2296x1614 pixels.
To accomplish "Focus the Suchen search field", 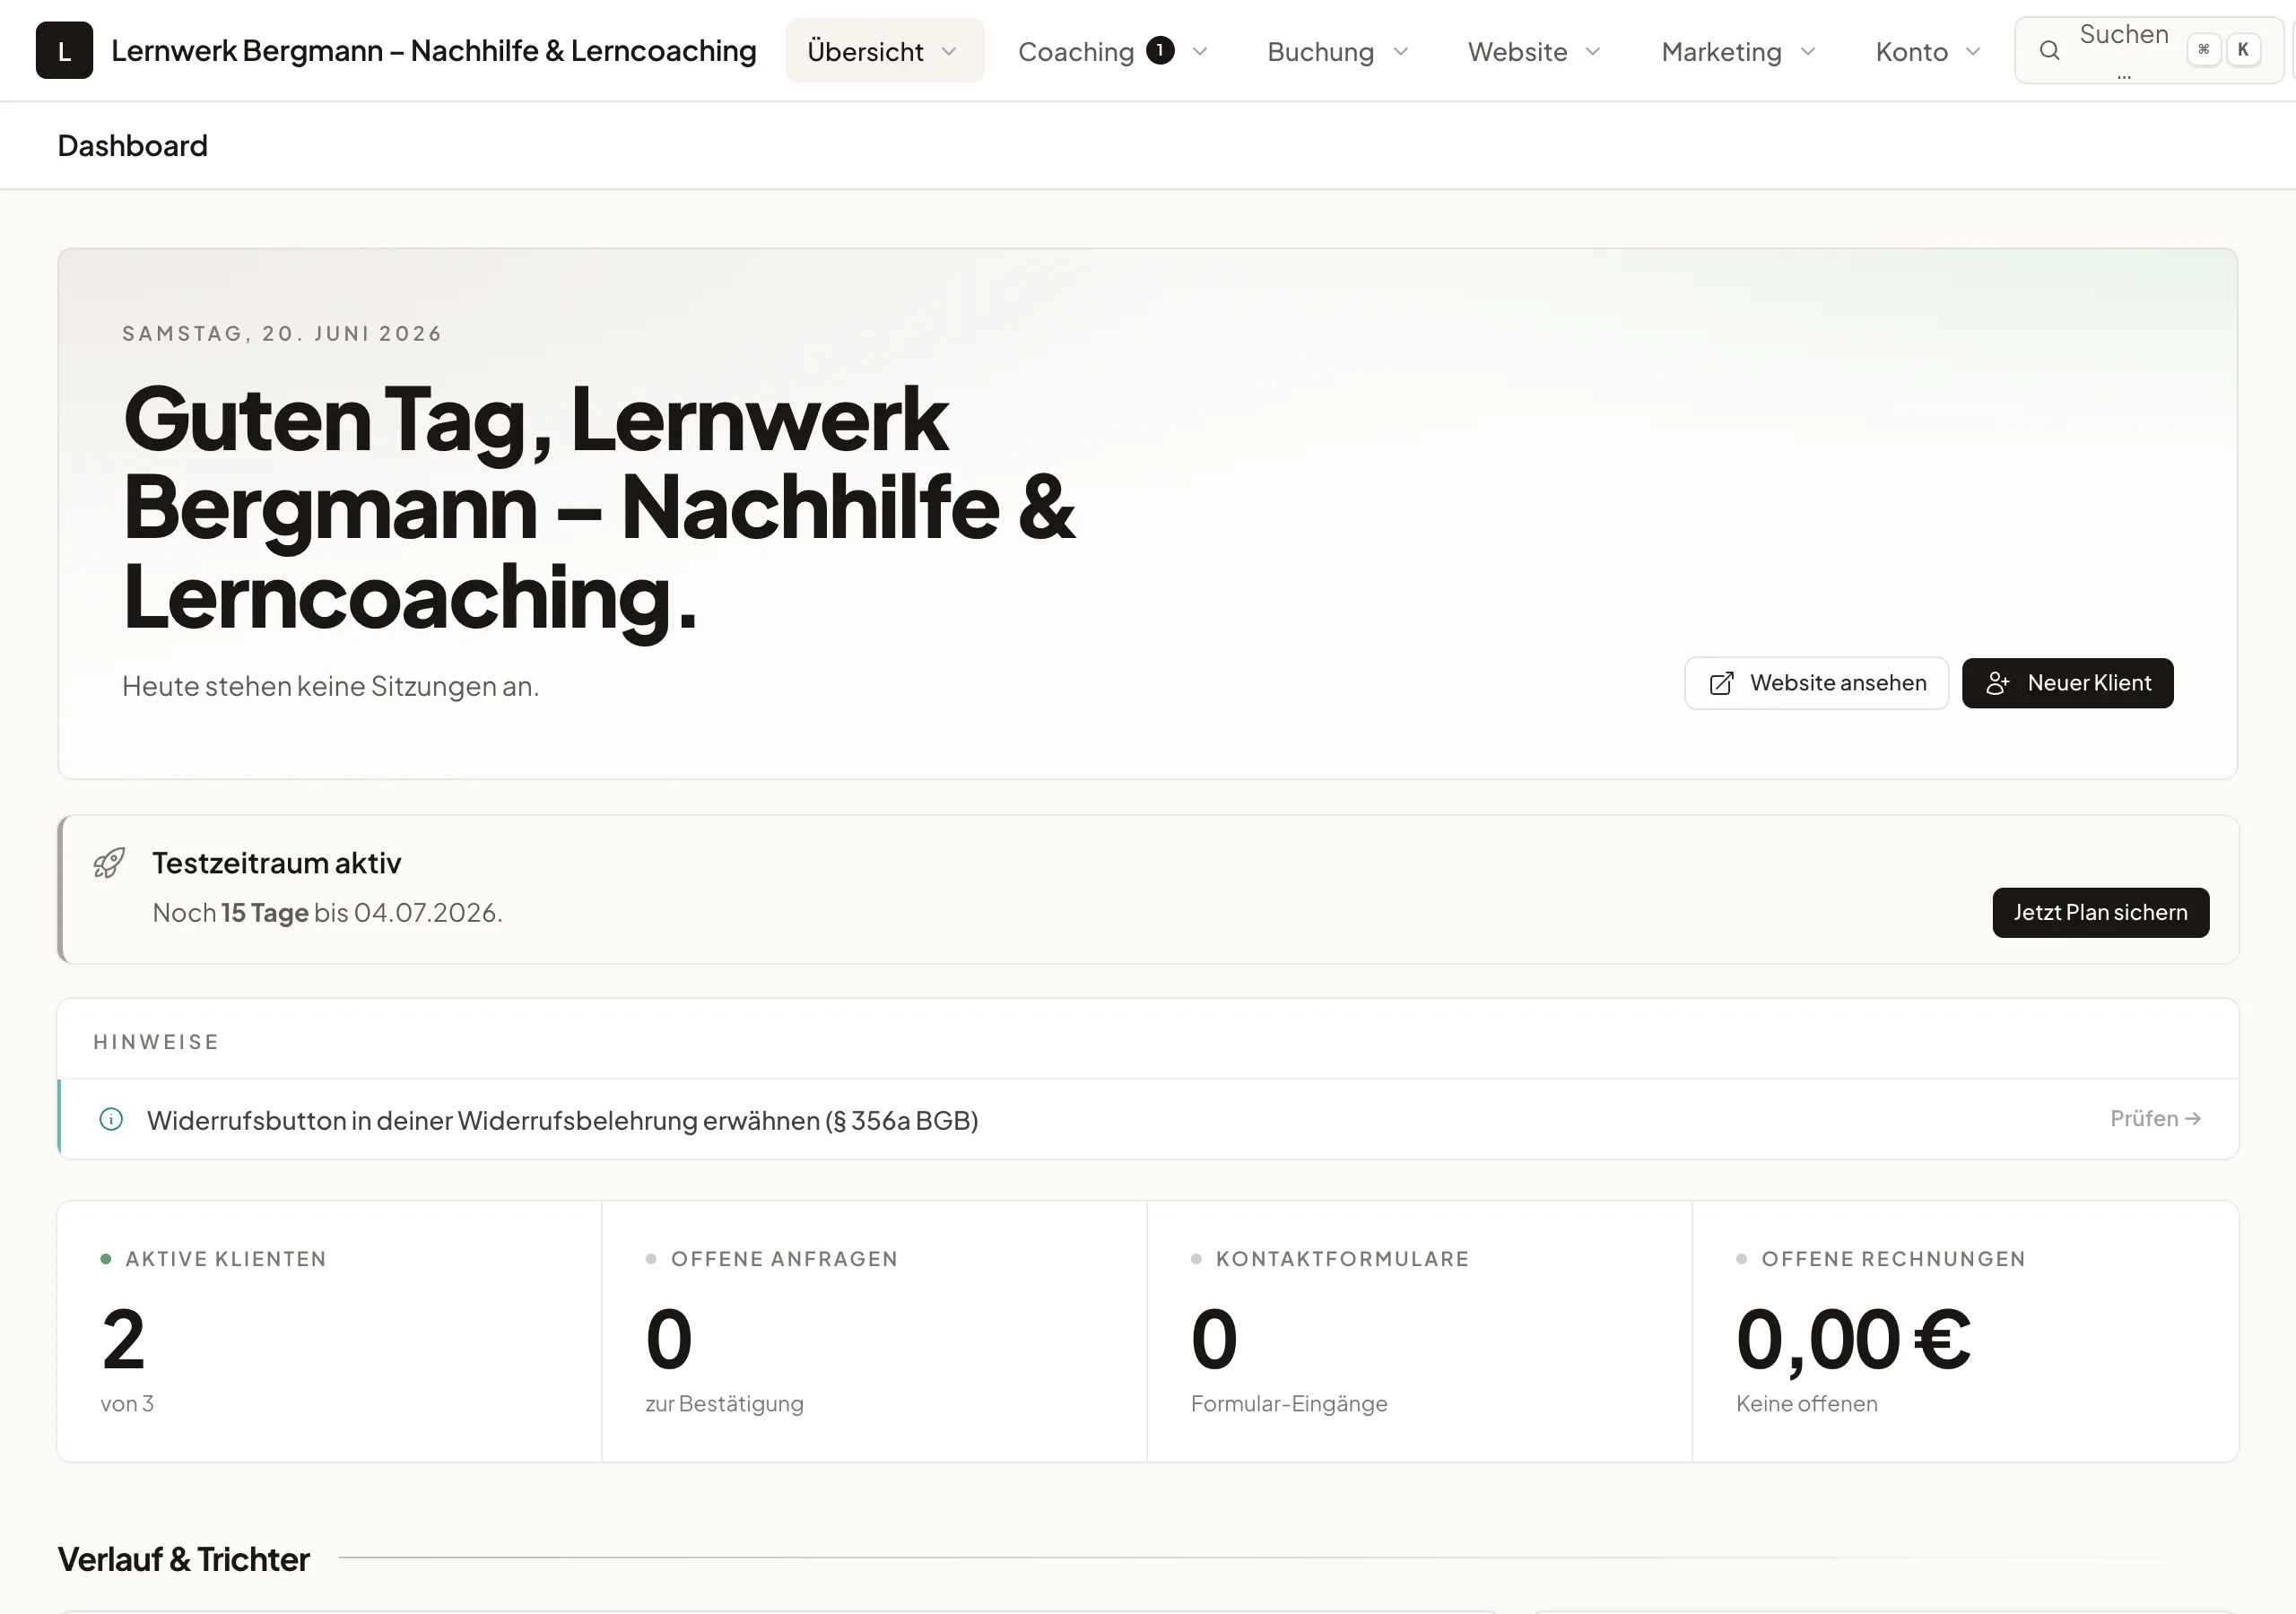I will click(x=2150, y=50).
